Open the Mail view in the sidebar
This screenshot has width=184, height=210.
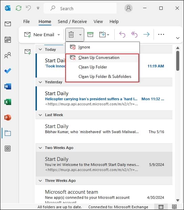point(8,24)
